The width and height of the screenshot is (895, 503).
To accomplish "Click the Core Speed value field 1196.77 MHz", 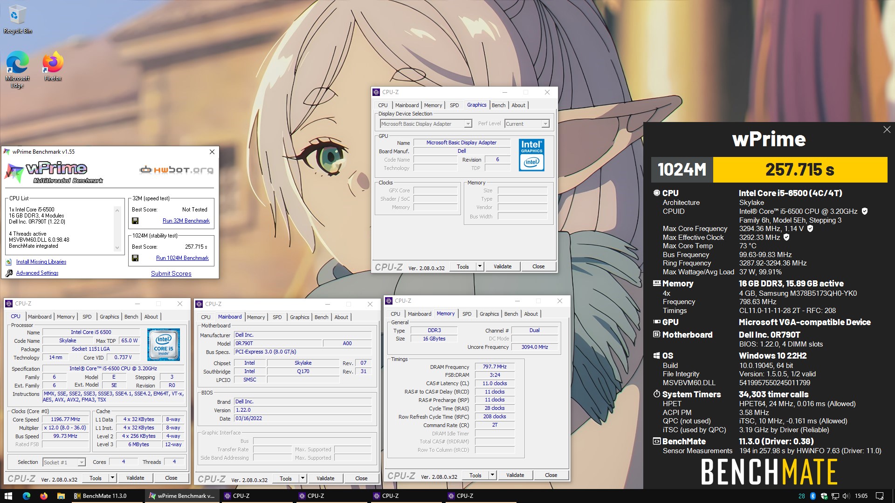I will click(x=65, y=419).
